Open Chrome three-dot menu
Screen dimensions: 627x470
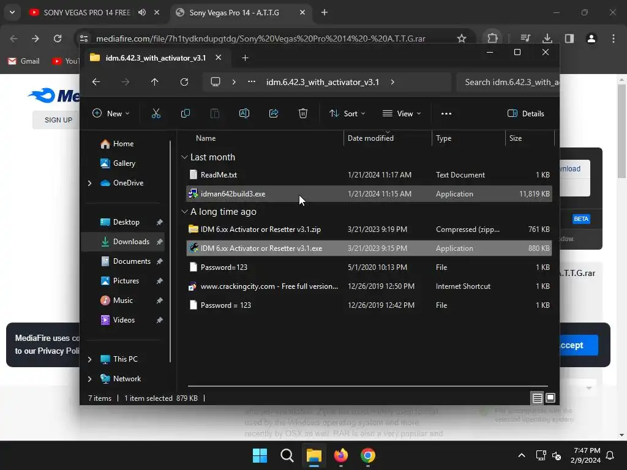[x=614, y=39]
